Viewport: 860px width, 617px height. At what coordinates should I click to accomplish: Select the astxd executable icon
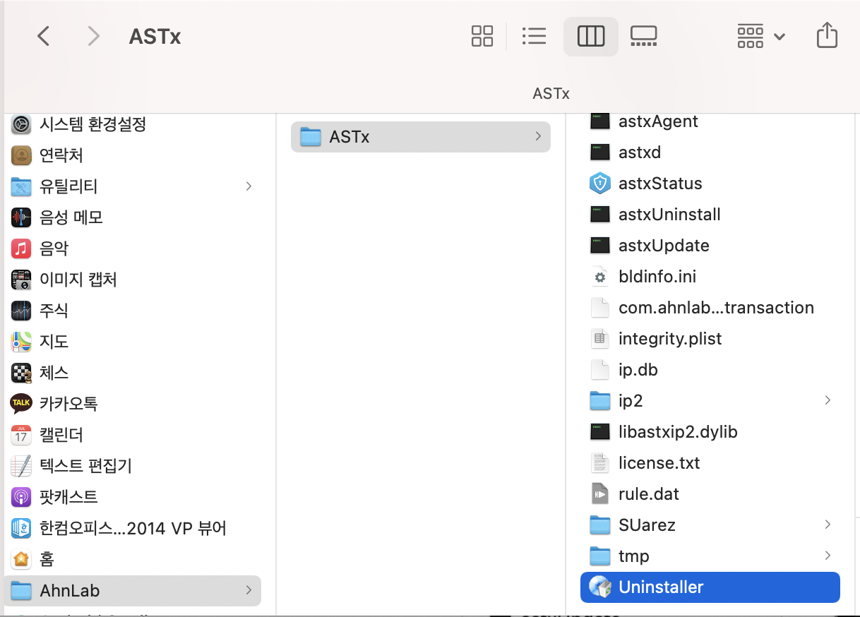point(599,152)
